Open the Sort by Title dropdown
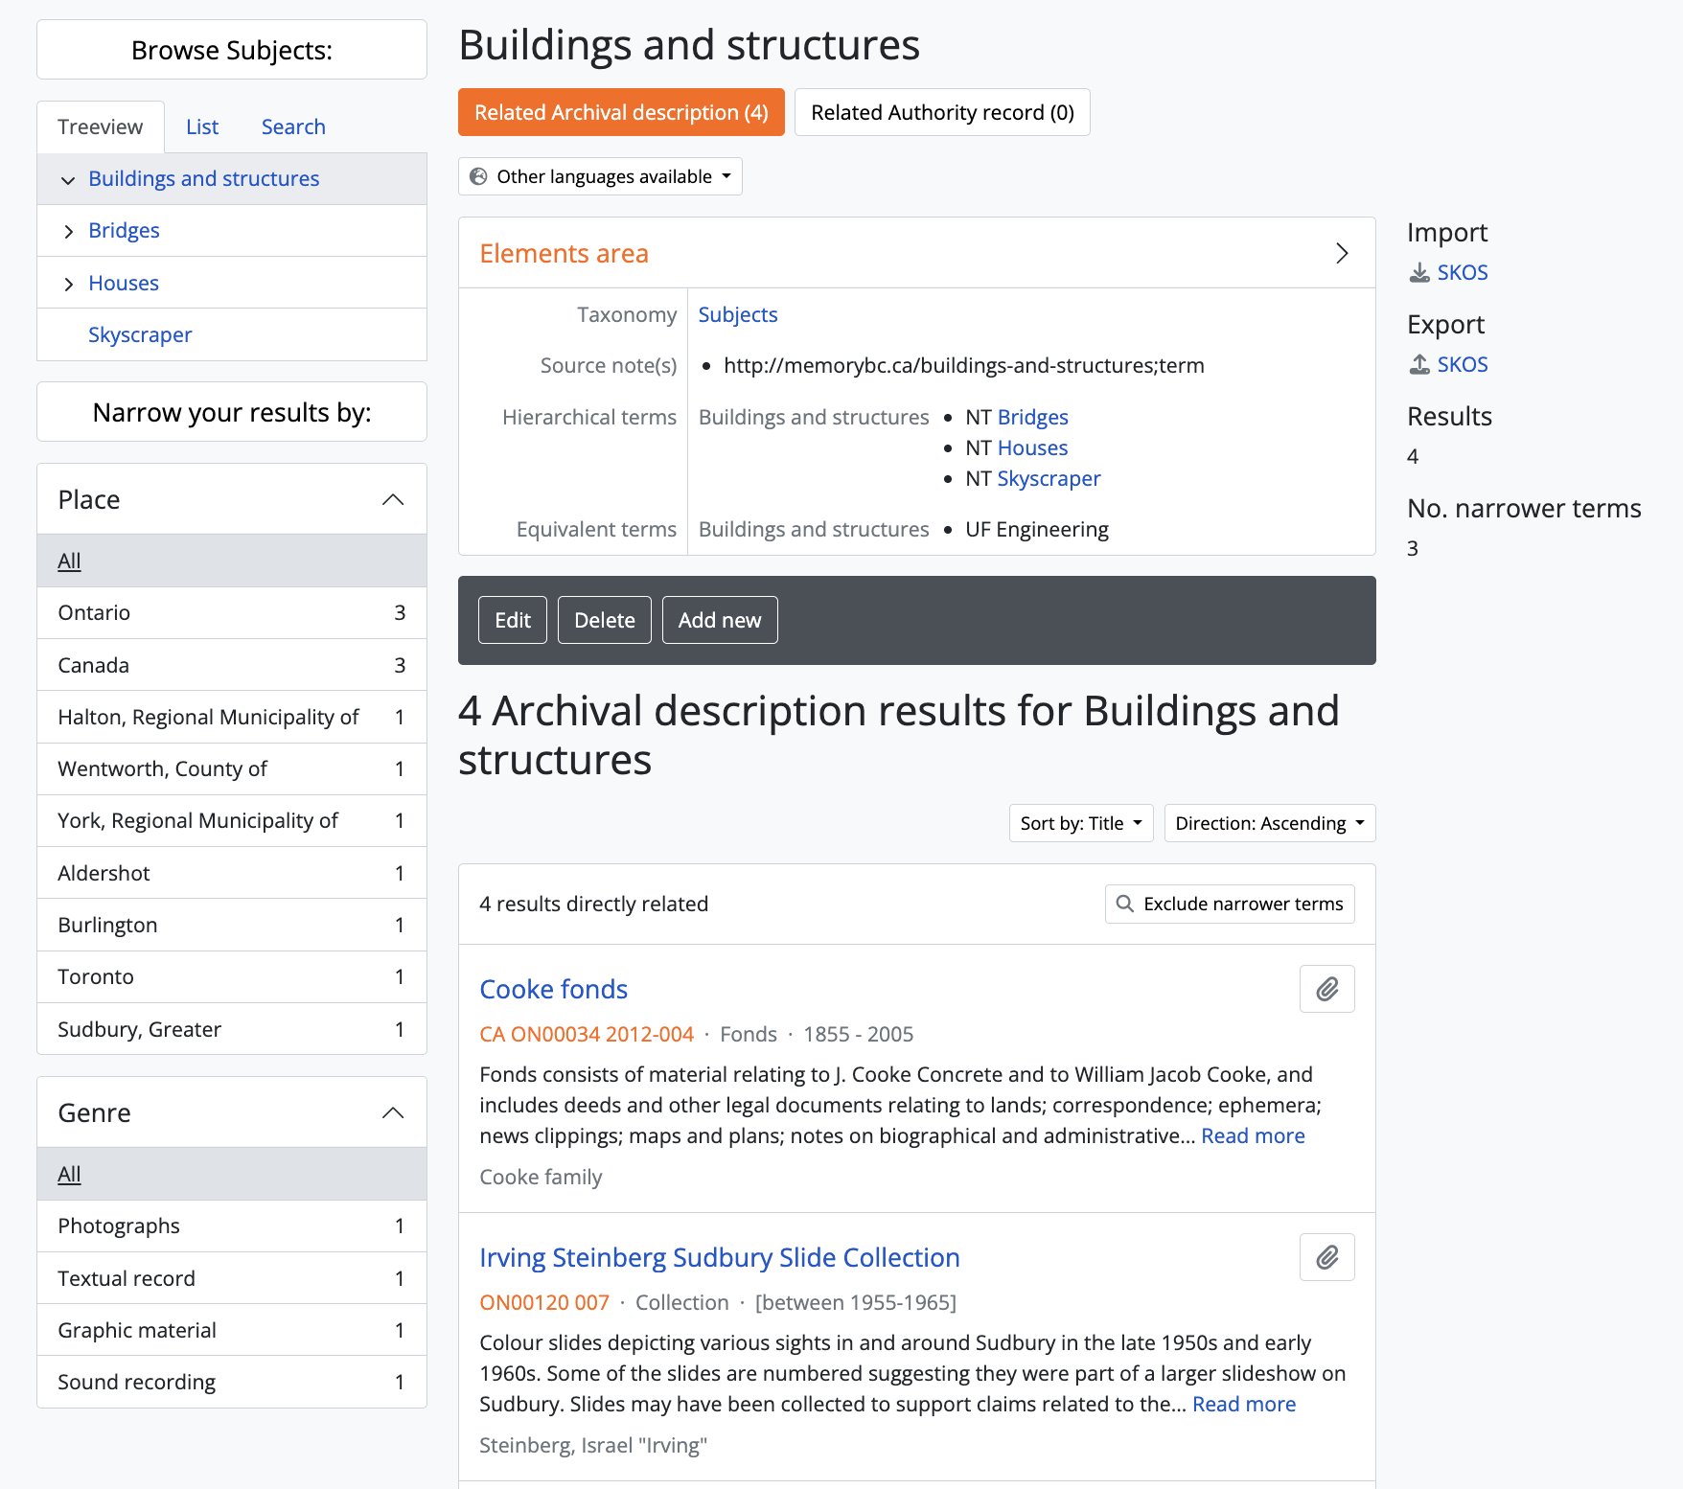The width and height of the screenshot is (1683, 1489). point(1080,823)
